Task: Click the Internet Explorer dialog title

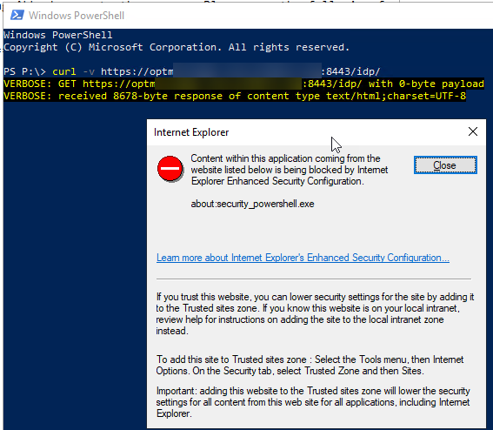Action: [191, 132]
